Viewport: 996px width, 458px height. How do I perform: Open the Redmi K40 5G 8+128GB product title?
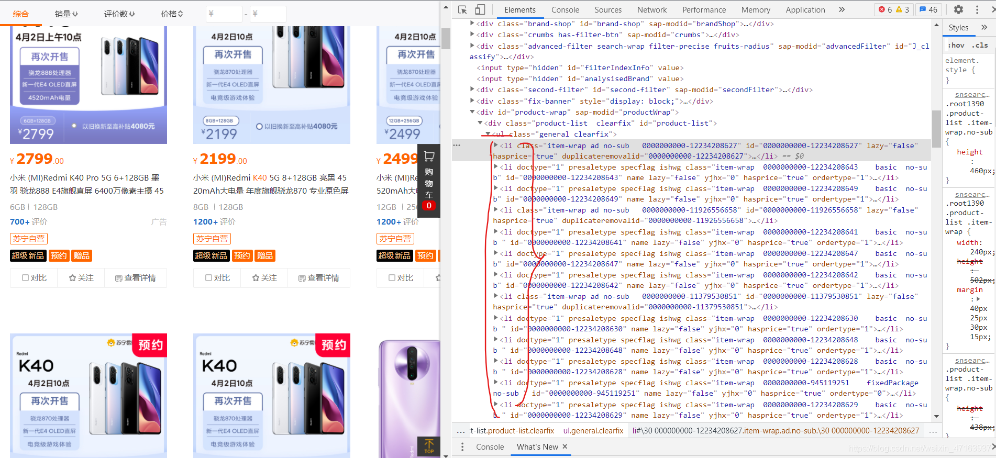pyautogui.click(x=271, y=184)
